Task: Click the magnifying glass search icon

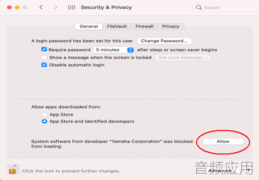Action: pos(199,7)
